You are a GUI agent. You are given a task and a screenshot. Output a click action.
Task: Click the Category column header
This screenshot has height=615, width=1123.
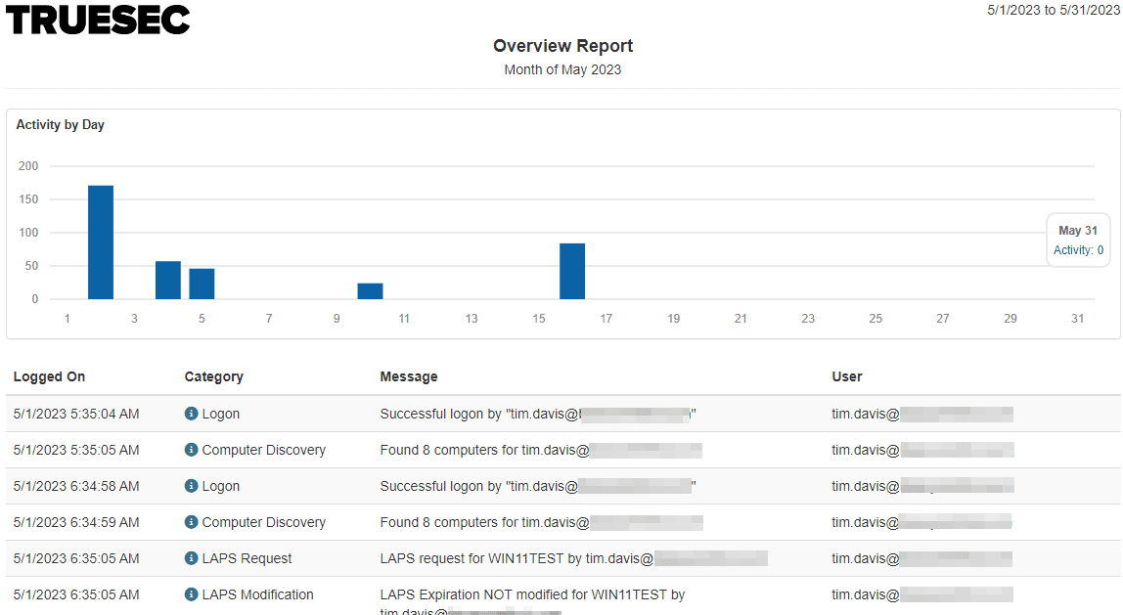(x=213, y=376)
